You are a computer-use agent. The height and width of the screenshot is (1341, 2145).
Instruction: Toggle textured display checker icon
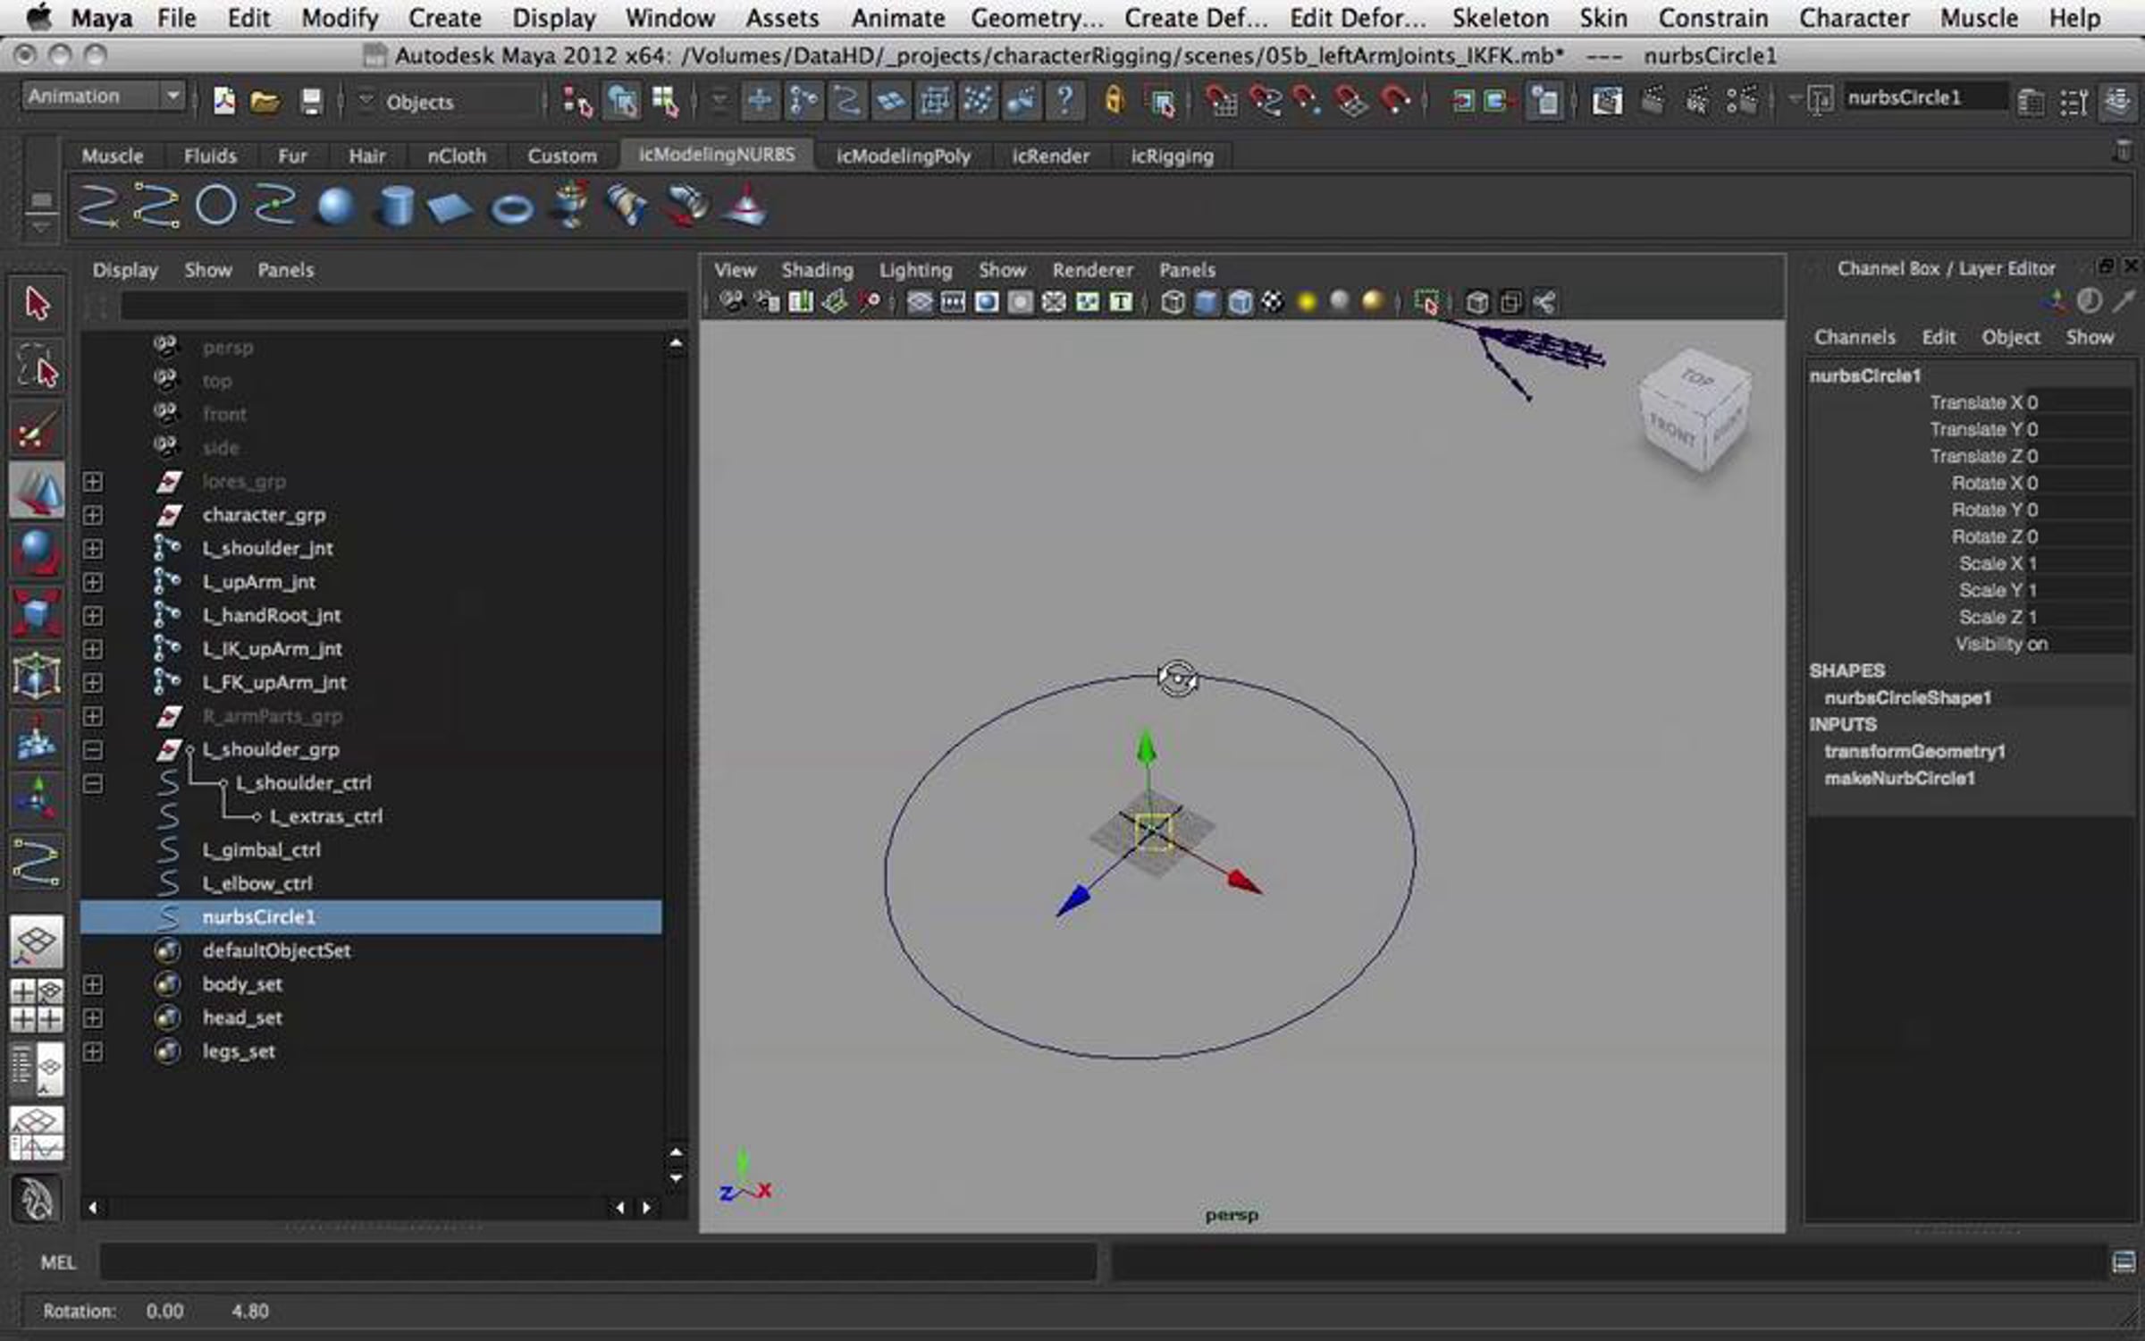1273,303
